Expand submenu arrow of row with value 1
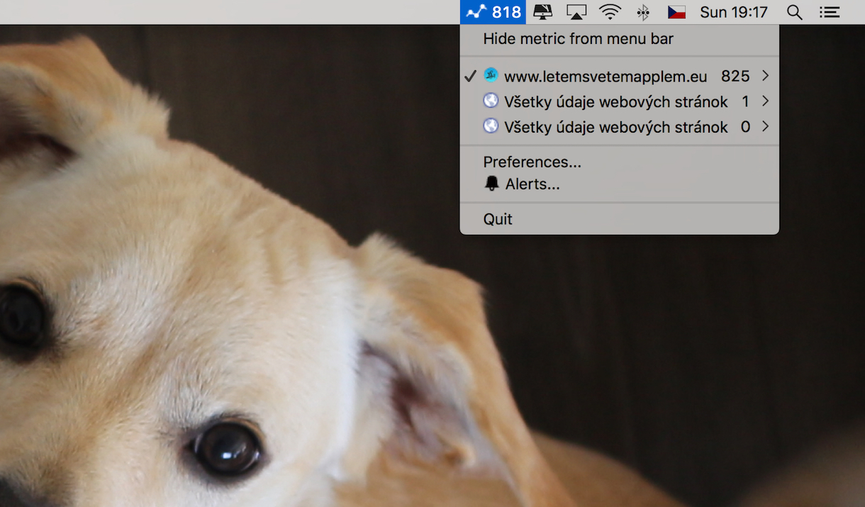Screen dimensions: 865x507 [x=766, y=101]
